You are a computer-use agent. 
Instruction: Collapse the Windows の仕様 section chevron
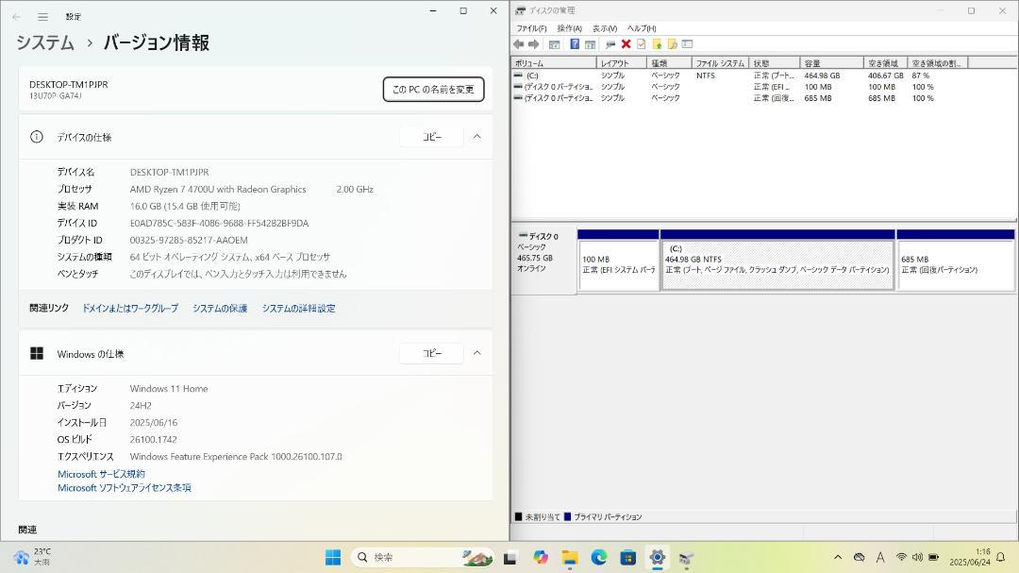pyautogui.click(x=477, y=353)
